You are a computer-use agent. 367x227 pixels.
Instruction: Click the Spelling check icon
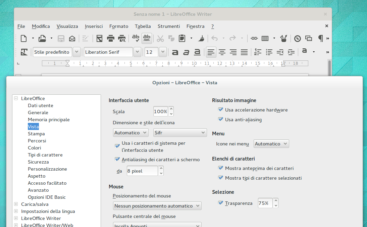coord(136,38)
